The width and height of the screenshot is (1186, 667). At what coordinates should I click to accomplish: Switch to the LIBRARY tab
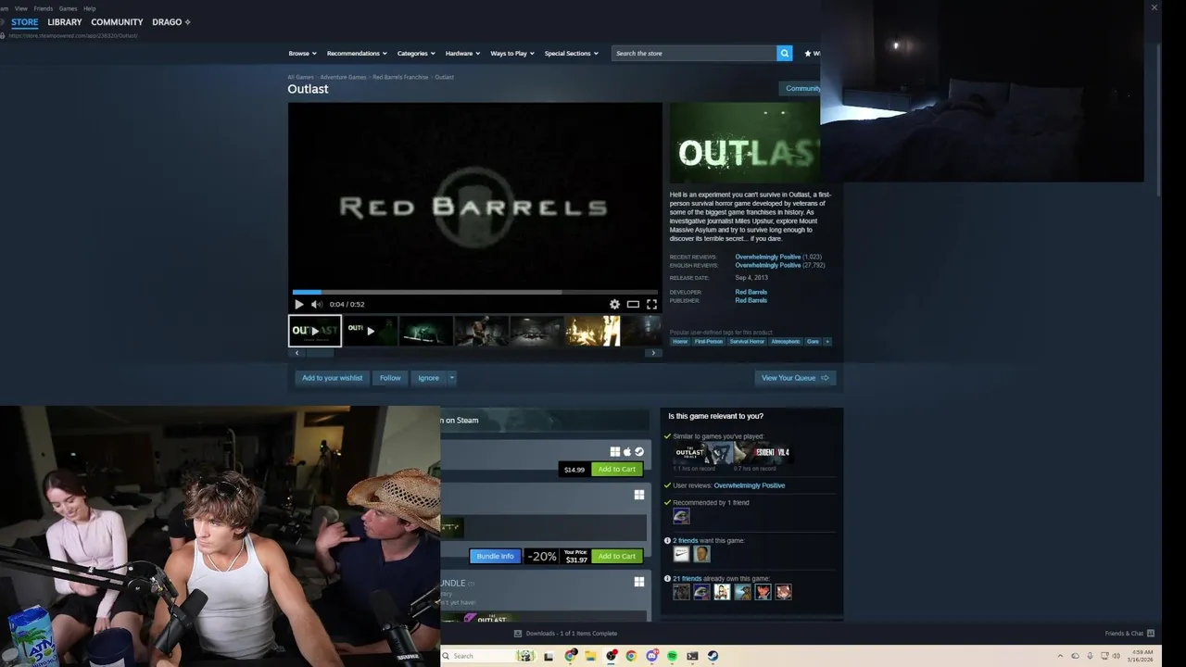click(65, 22)
